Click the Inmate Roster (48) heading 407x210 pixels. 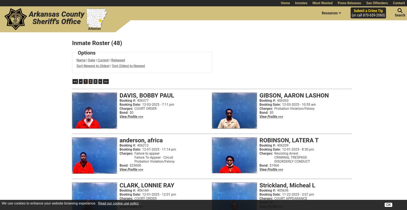click(x=97, y=43)
